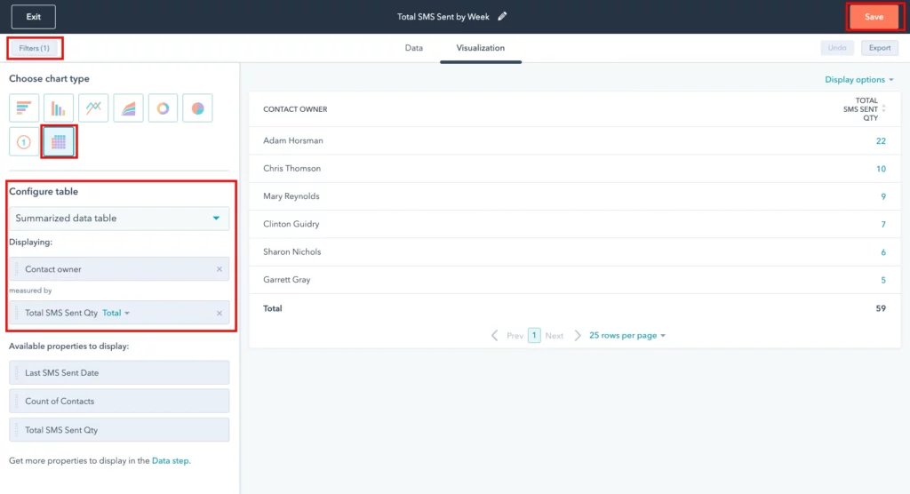
Task: Go to next page arrow
Action: click(x=578, y=336)
